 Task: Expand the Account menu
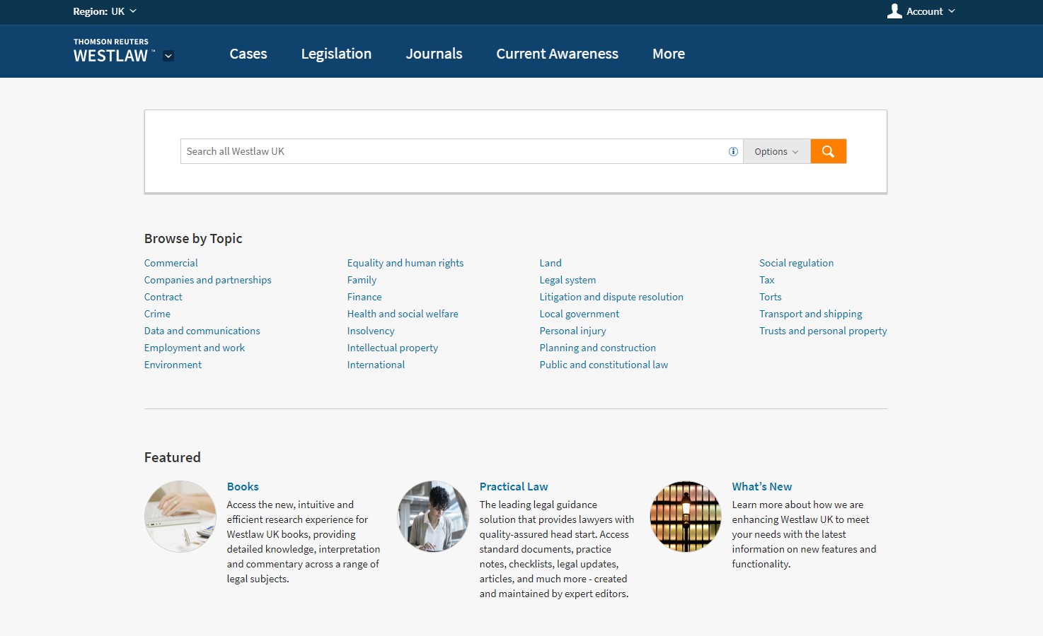pyautogui.click(x=930, y=11)
